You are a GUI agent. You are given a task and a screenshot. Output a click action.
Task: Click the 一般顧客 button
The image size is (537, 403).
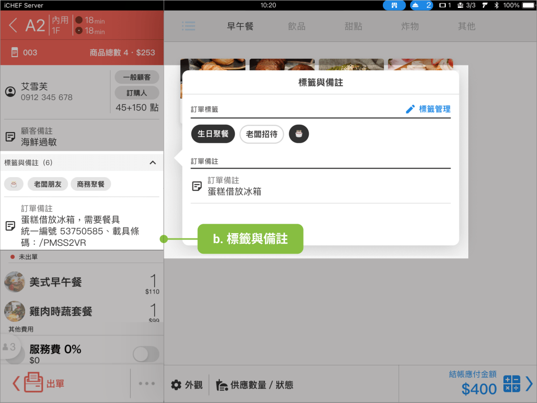(x=136, y=77)
